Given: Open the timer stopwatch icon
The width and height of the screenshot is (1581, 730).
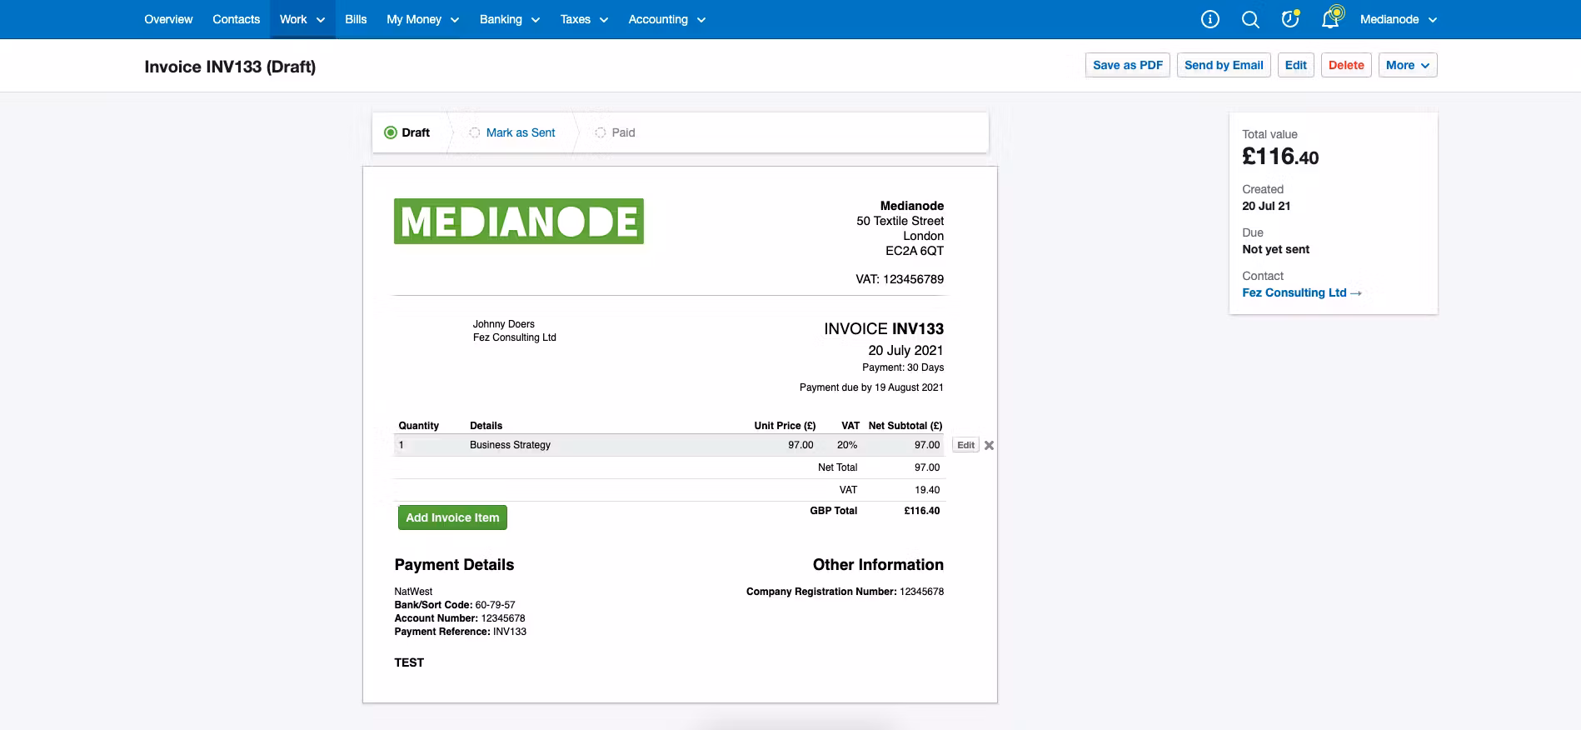Looking at the screenshot, I should (1289, 19).
